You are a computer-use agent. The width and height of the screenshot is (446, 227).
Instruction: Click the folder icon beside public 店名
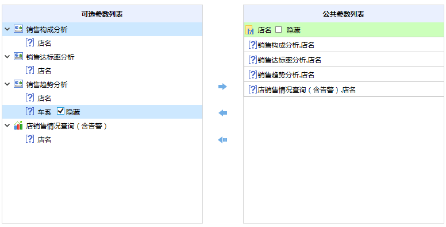[x=249, y=30]
